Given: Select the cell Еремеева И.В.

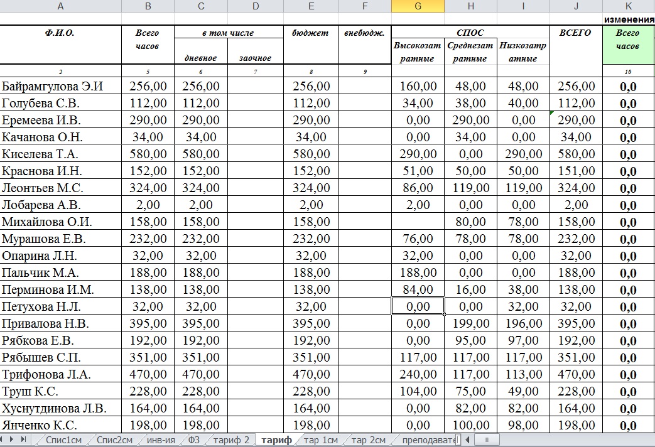Looking at the screenshot, I should point(60,120).
